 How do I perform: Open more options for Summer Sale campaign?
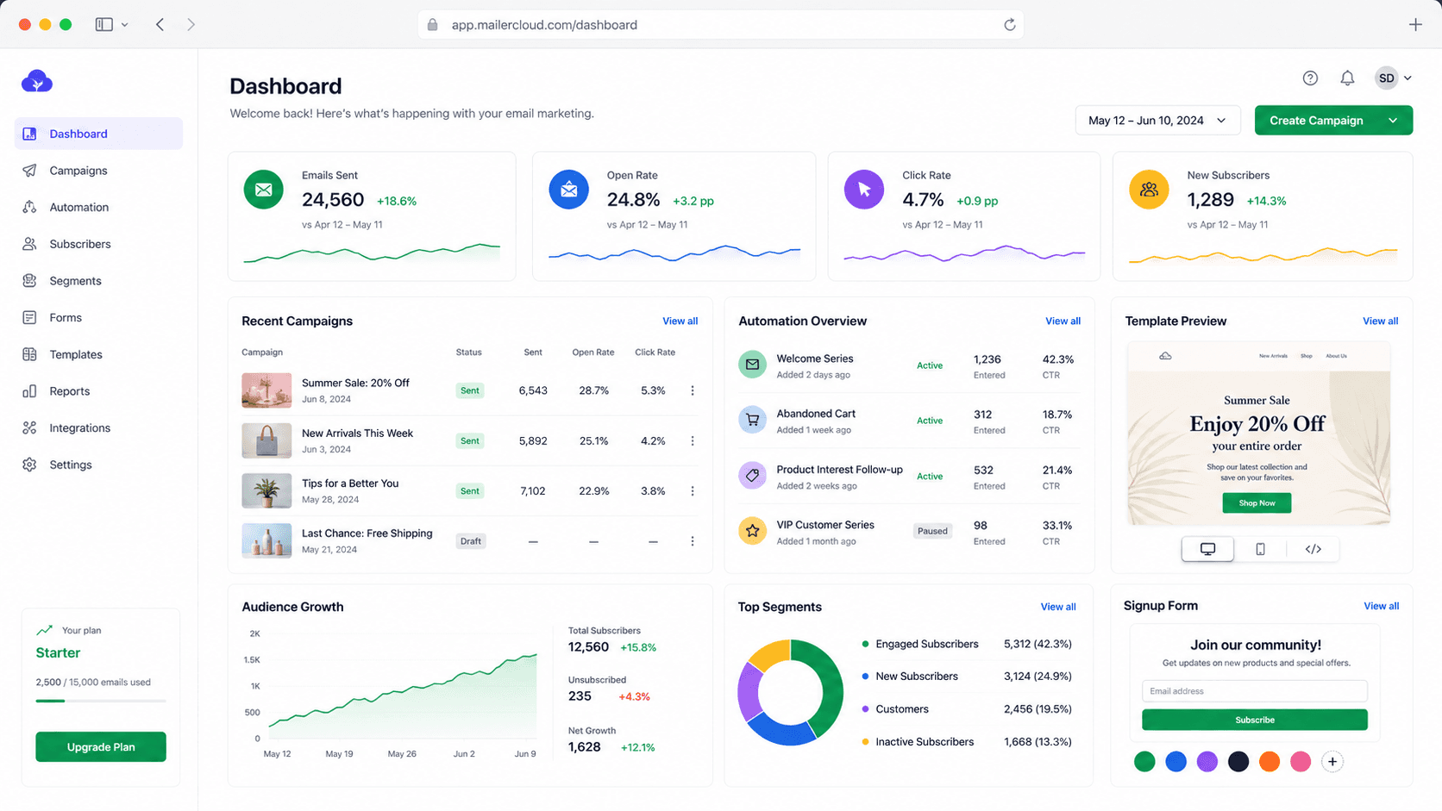pos(693,390)
